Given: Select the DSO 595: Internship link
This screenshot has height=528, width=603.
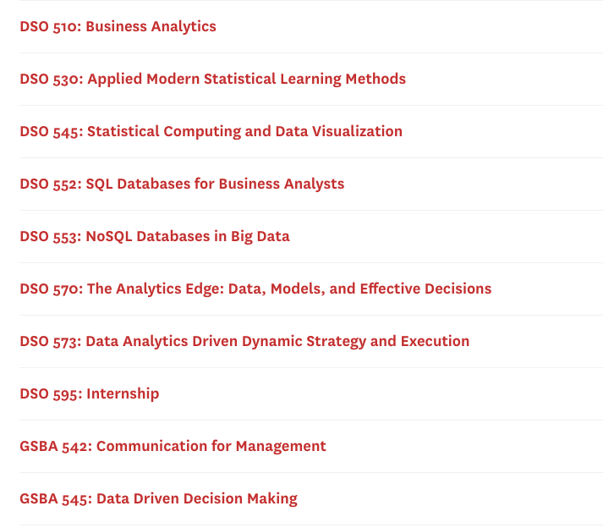Looking at the screenshot, I should pos(90,393).
